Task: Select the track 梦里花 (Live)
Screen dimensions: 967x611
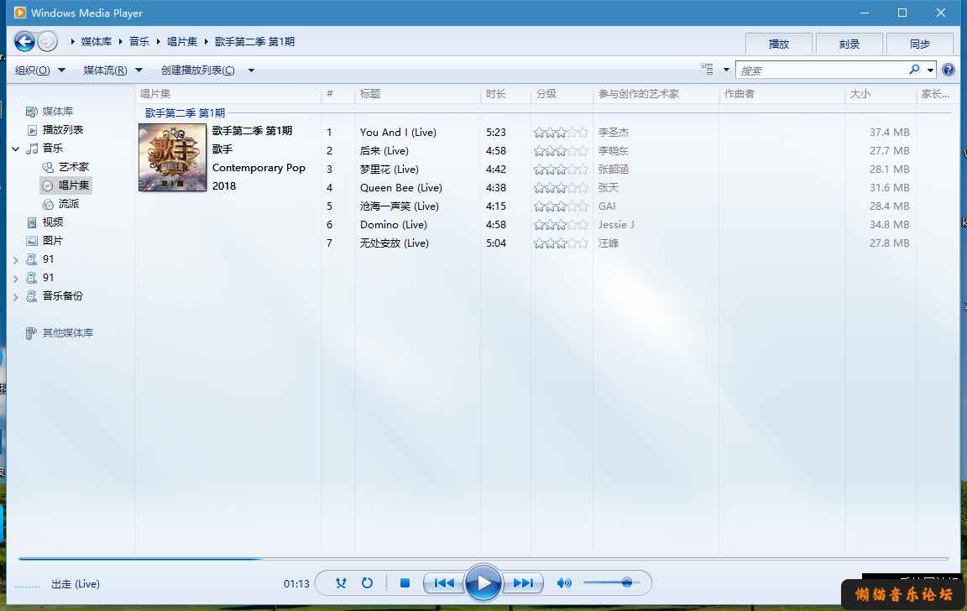Action: pyautogui.click(x=389, y=169)
